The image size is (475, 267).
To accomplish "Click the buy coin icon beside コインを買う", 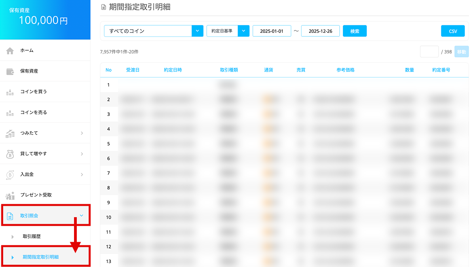I will (x=10, y=92).
